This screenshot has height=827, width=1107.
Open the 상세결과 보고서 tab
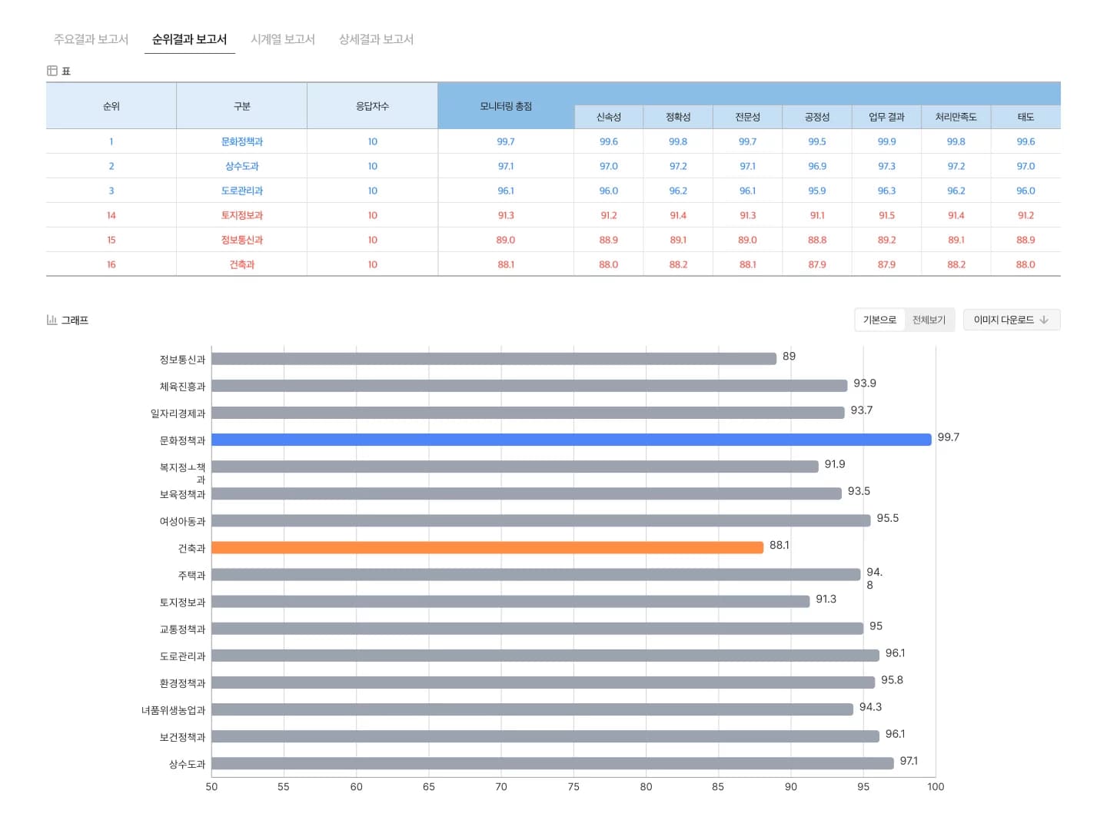[x=375, y=39]
